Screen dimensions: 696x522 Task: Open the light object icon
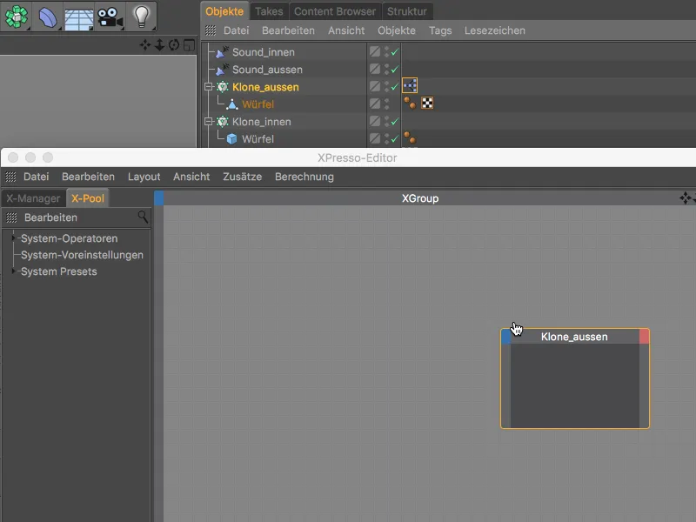click(141, 17)
